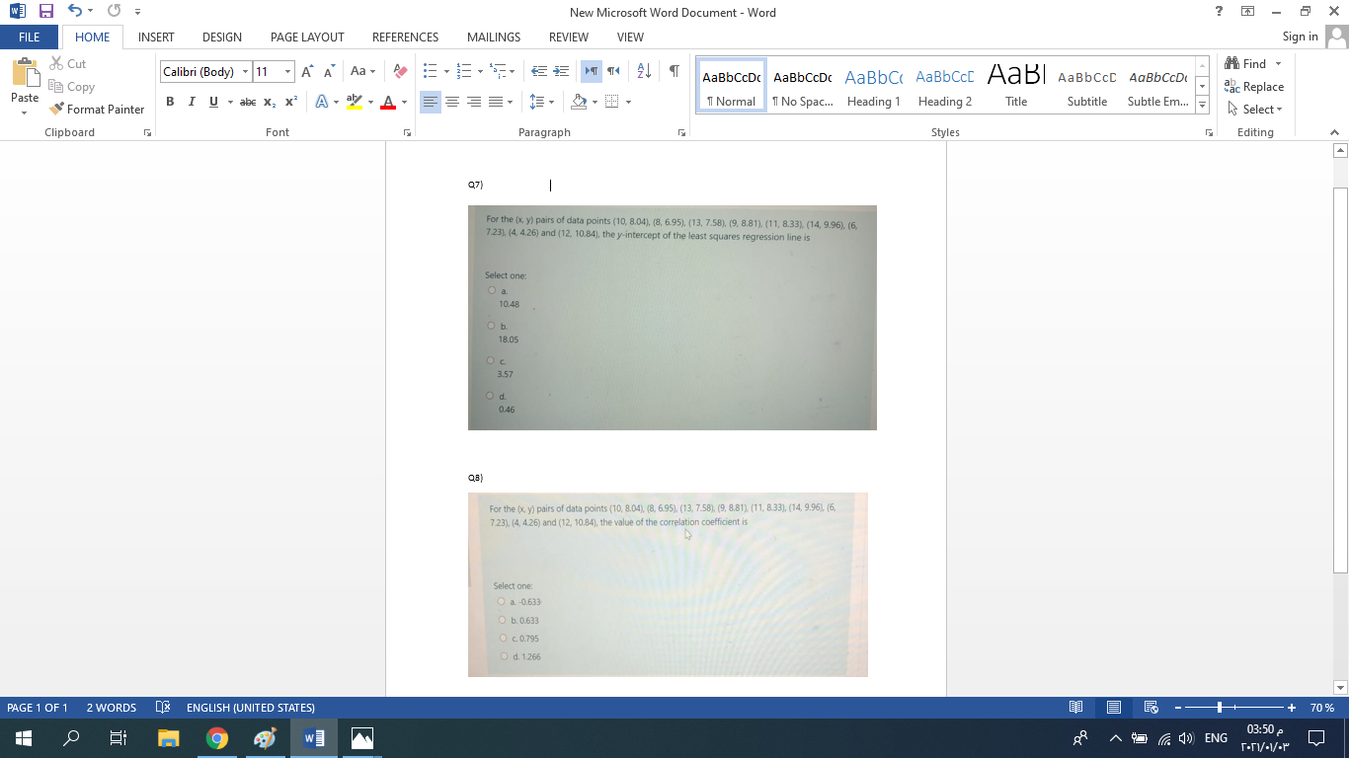Open the font size dropdown
This screenshot has width=1349, height=758.
click(287, 71)
